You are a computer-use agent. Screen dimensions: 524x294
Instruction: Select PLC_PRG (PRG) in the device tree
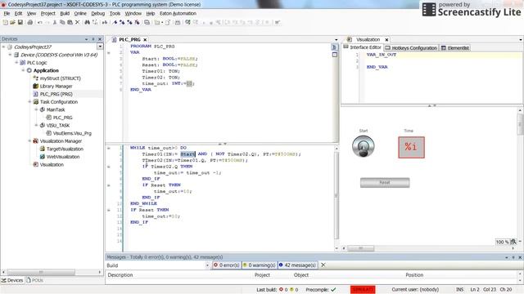tap(56, 94)
